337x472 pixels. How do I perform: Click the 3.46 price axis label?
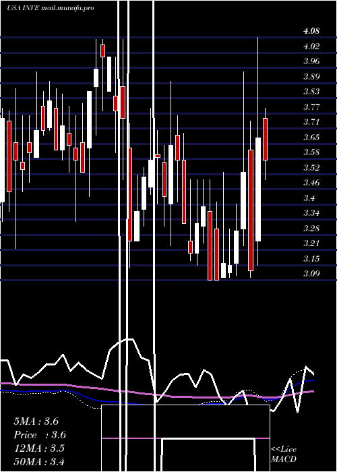pyautogui.click(x=311, y=183)
